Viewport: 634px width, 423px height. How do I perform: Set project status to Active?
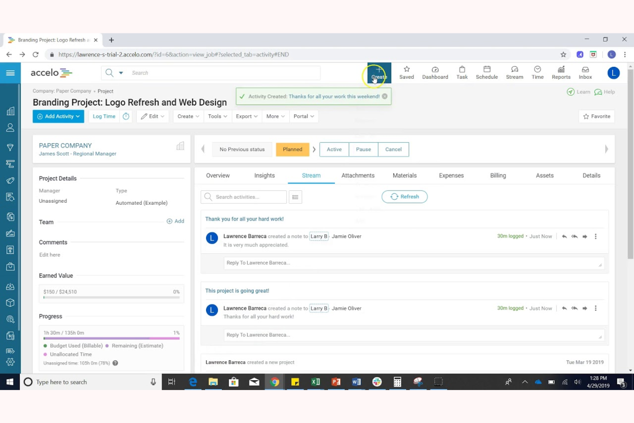point(334,150)
